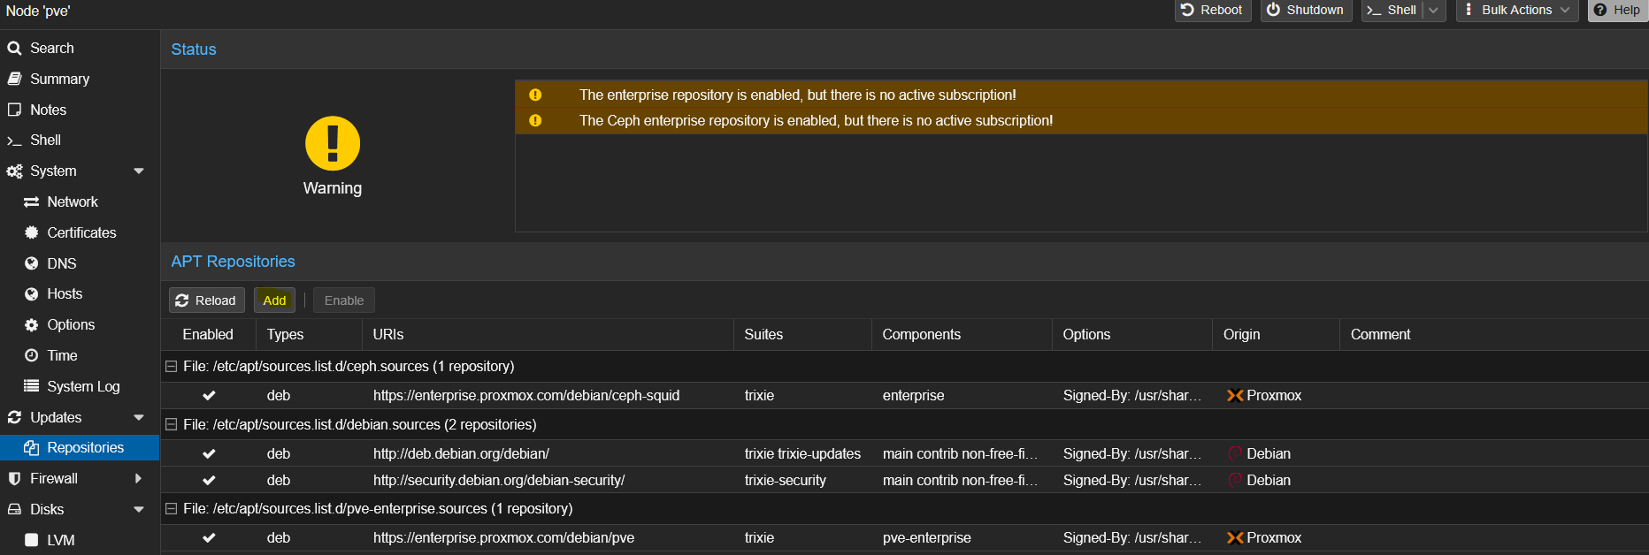The image size is (1649, 555).
Task: Open the Help button
Action: click(x=1618, y=10)
